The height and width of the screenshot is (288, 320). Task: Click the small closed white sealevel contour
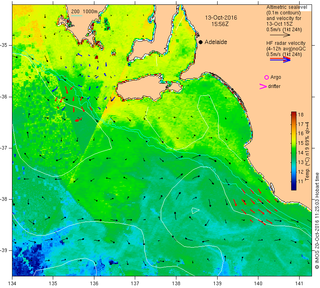tap(195, 210)
